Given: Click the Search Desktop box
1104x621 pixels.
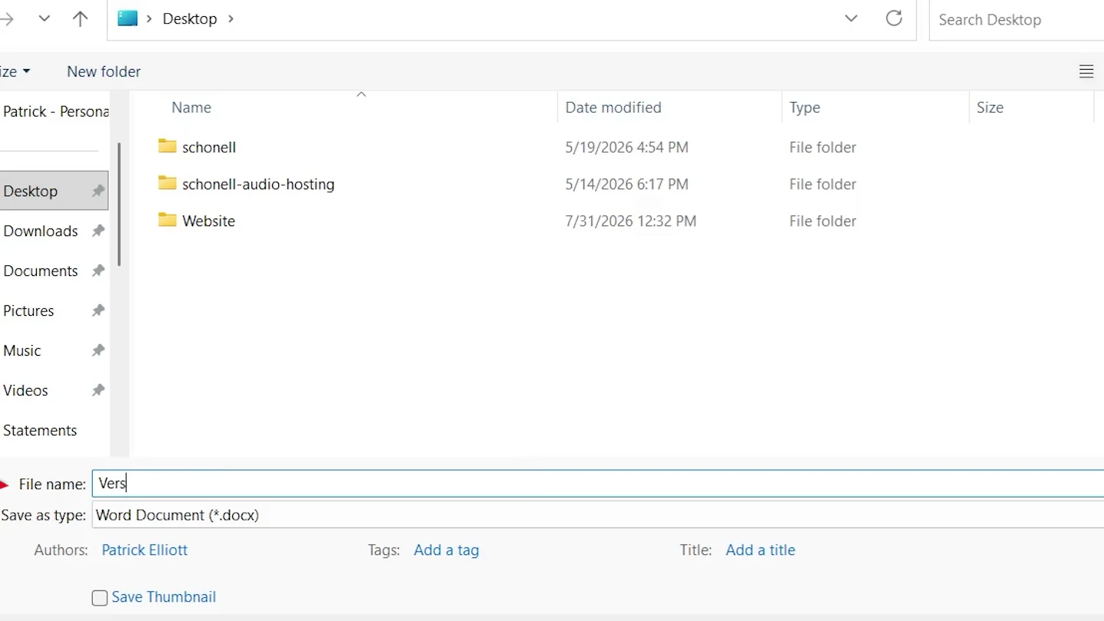Looking at the screenshot, I should click(x=1017, y=20).
